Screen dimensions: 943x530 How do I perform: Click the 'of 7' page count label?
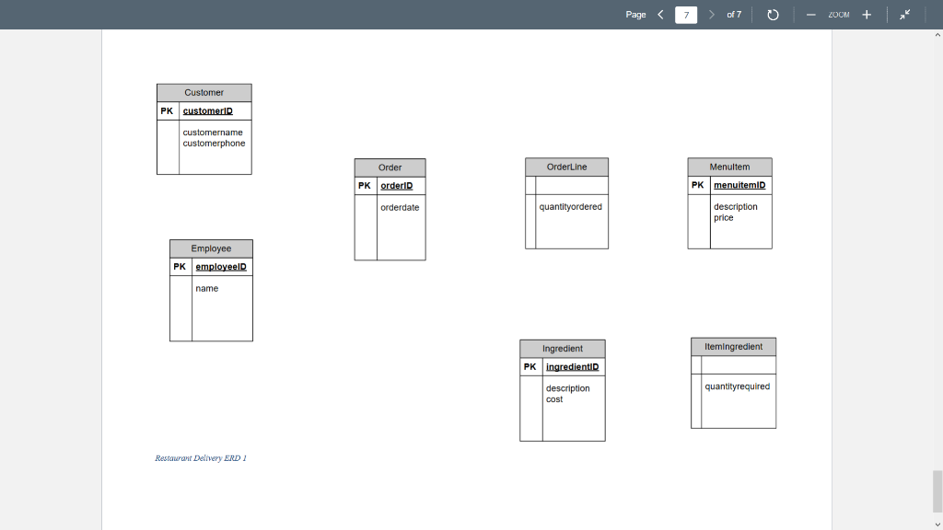coord(732,15)
